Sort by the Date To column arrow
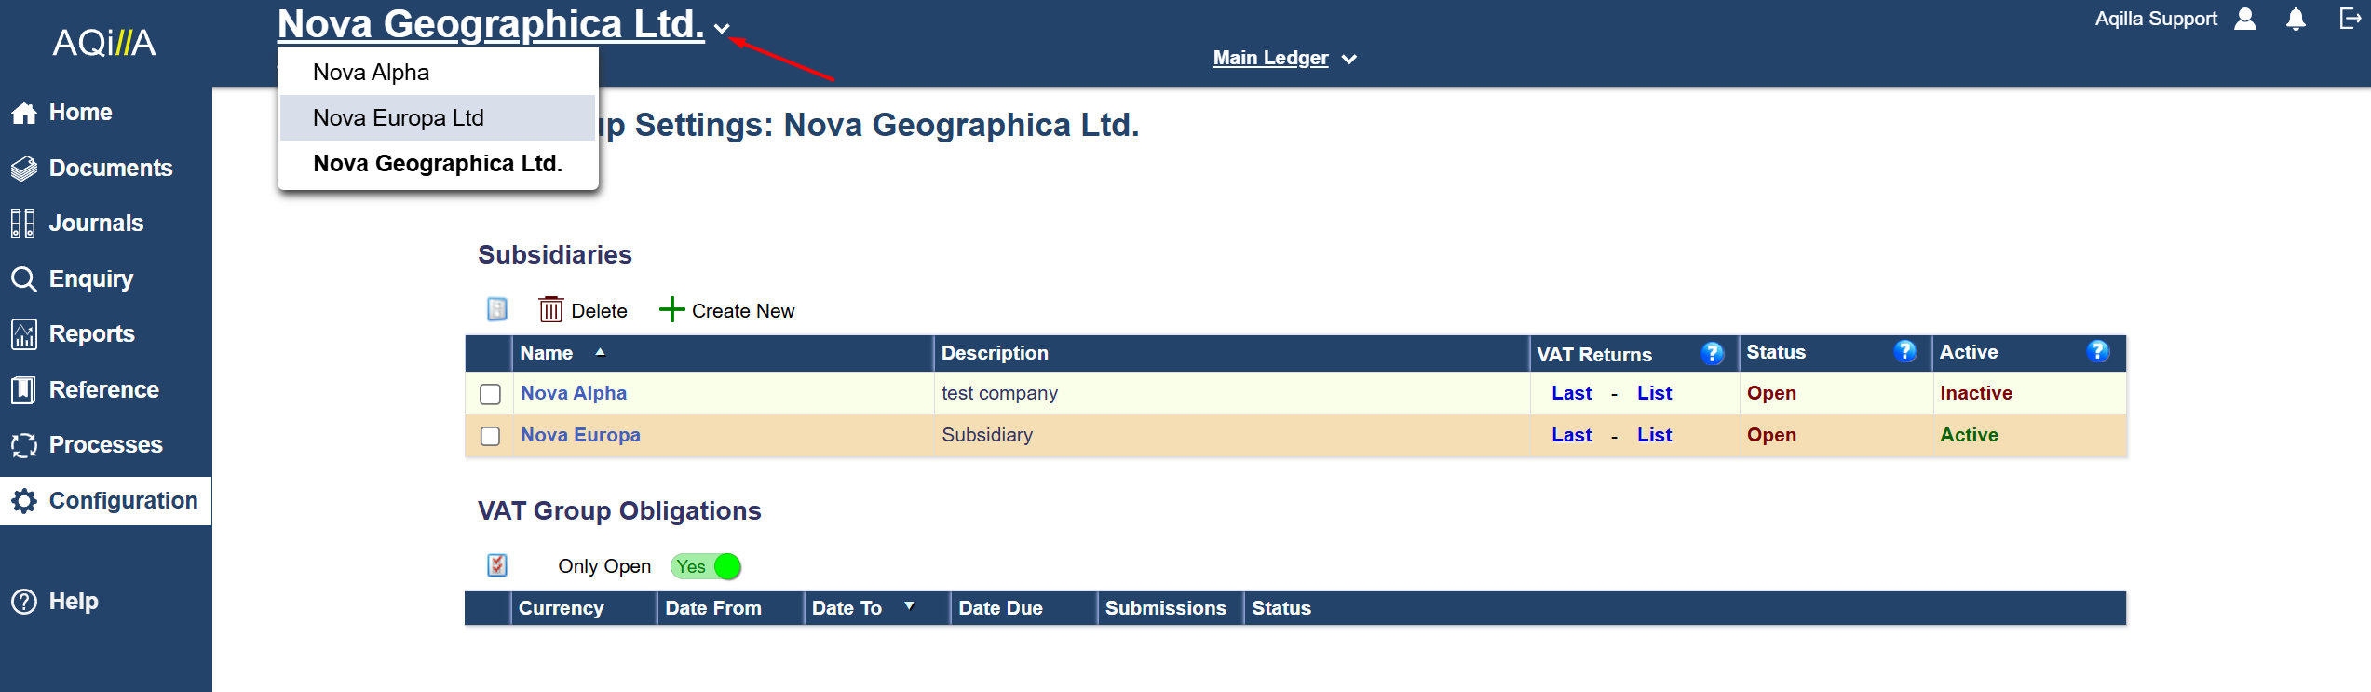The height and width of the screenshot is (692, 2371). [x=909, y=607]
